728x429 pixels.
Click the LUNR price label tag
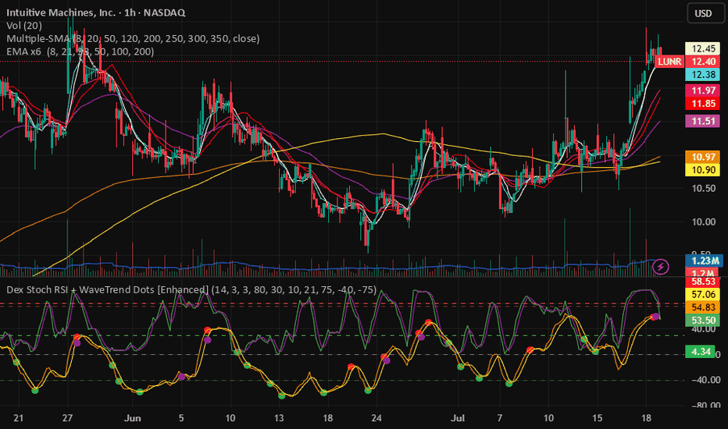coord(669,61)
